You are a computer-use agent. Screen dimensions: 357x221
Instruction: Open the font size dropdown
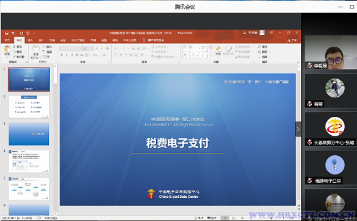pos(88,48)
